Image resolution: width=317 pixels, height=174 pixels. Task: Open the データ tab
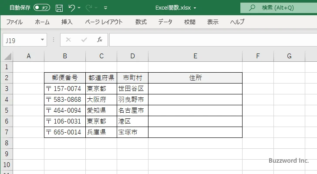tap(165, 22)
